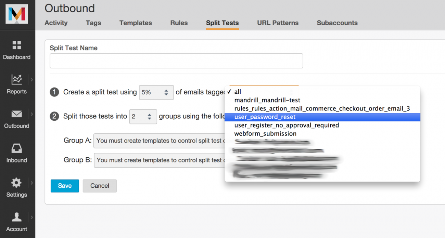Open the 5% percentage dropdown
The height and width of the screenshot is (238, 445).
(156, 92)
